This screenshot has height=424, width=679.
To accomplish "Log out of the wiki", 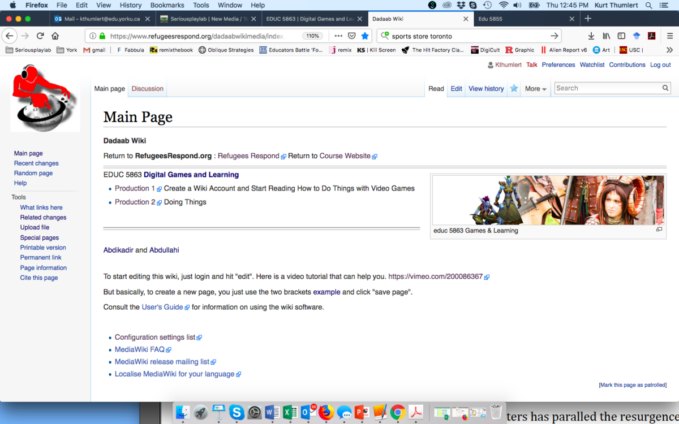I will (660, 65).
